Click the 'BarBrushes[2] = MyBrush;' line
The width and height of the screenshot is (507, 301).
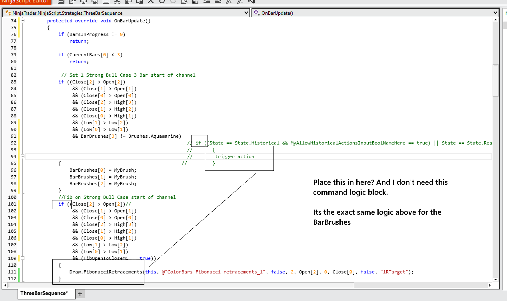coord(103,184)
